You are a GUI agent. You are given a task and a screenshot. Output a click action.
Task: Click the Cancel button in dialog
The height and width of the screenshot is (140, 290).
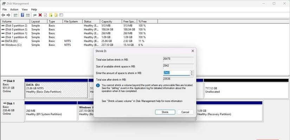185,112
